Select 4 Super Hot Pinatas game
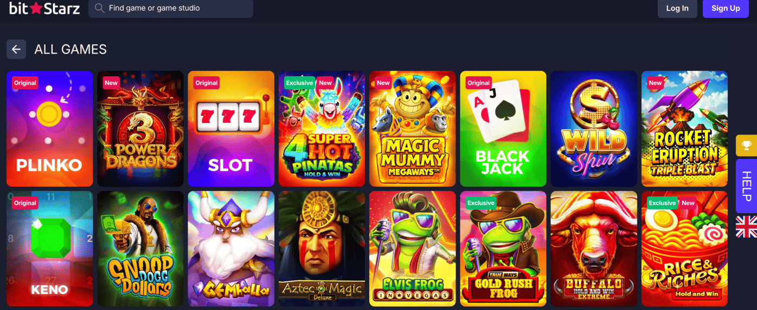This screenshot has width=757, height=310. (322, 129)
